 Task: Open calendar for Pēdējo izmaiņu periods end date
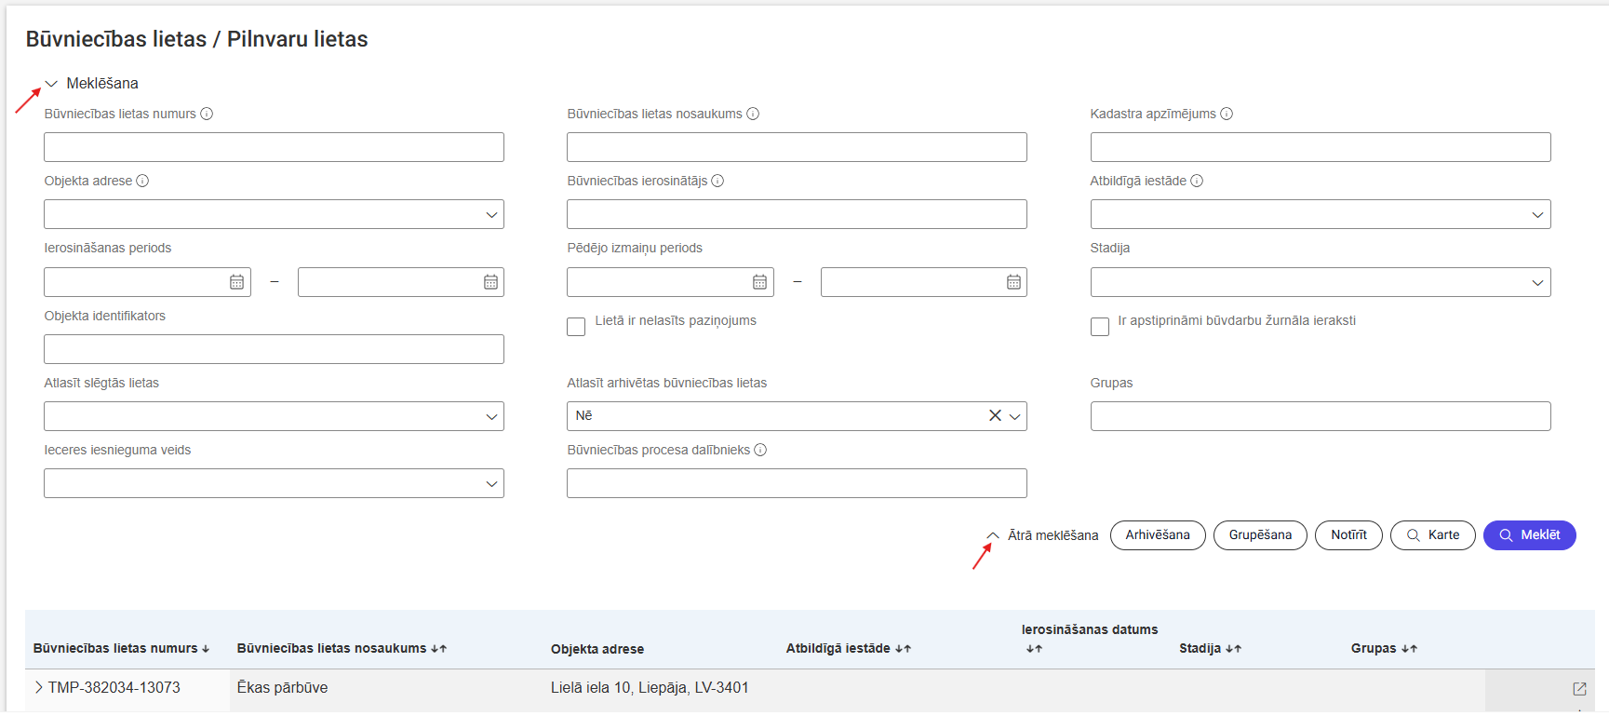(x=1013, y=282)
